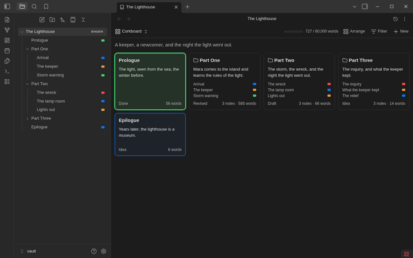The height and width of the screenshot is (258, 413).
Task: Toggle the right sidebar panel icon
Action: coord(365,6)
